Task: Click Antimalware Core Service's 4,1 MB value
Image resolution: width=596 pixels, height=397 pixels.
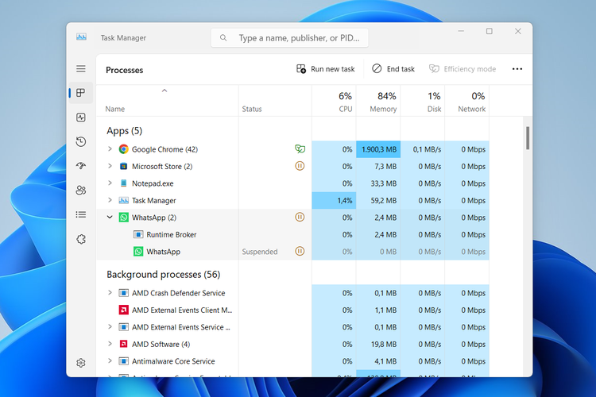Action: 385,361
